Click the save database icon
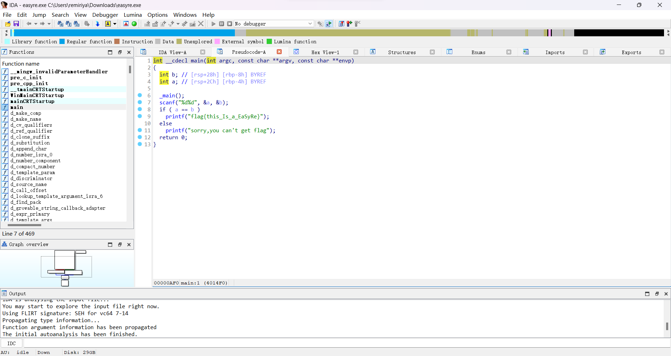Image resolution: width=671 pixels, height=356 pixels. 16,24
